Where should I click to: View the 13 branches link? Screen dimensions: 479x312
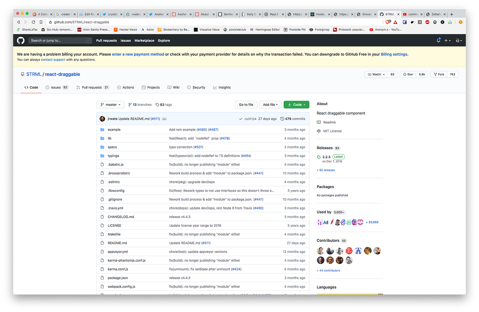pos(140,105)
